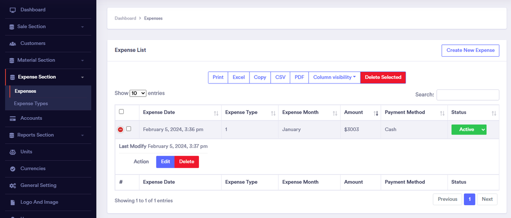The height and width of the screenshot is (218, 511).
Task: Click the Units balance scale icon
Action: pyautogui.click(x=13, y=152)
